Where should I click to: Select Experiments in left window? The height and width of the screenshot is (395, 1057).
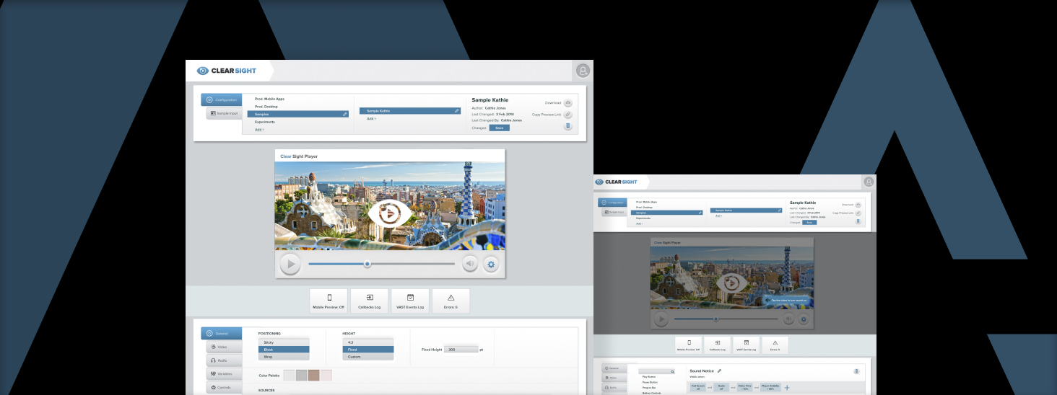(x=264, y=122)
